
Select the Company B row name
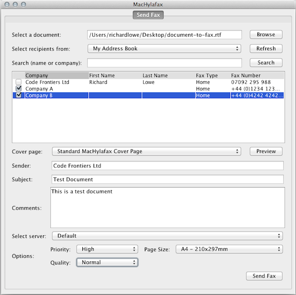click(x=39, y=95)
